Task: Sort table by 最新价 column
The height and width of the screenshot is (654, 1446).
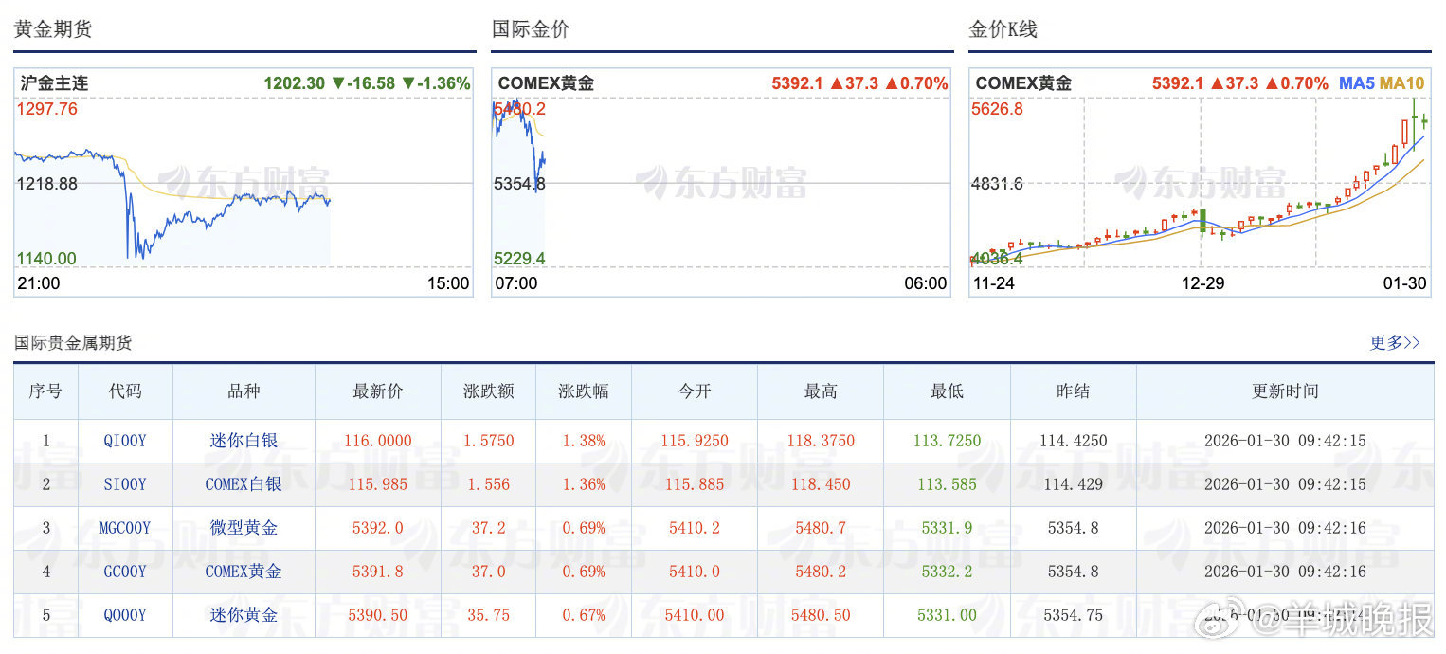Action: (x=377, y=391)
